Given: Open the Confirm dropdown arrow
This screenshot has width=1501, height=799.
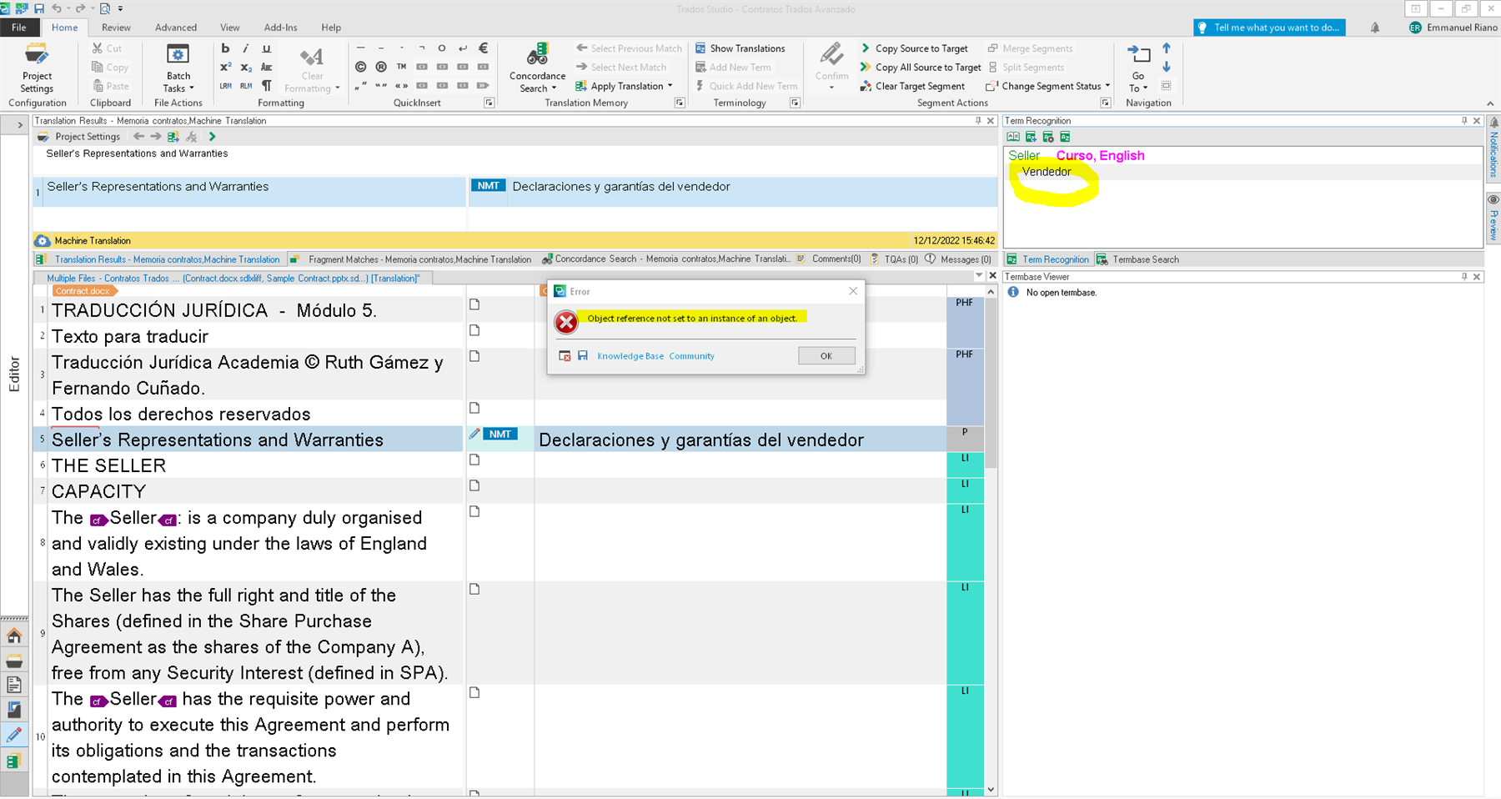Looking at the screenshot, I should click(x=831, y=87).
